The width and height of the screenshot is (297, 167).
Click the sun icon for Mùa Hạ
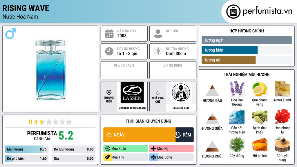coord(153,149)
